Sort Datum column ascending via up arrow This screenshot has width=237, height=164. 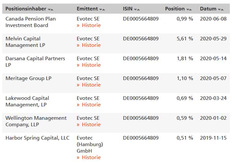(x=222, y=9)
